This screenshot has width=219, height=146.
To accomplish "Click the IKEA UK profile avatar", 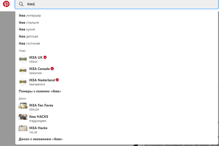I will pos(23,59).
